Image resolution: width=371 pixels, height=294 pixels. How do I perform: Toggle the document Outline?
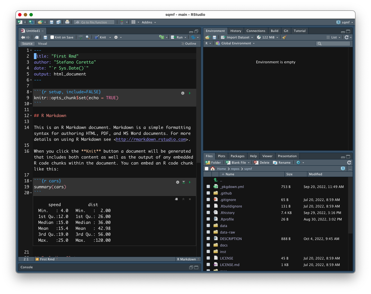click(x=189, y=44)
